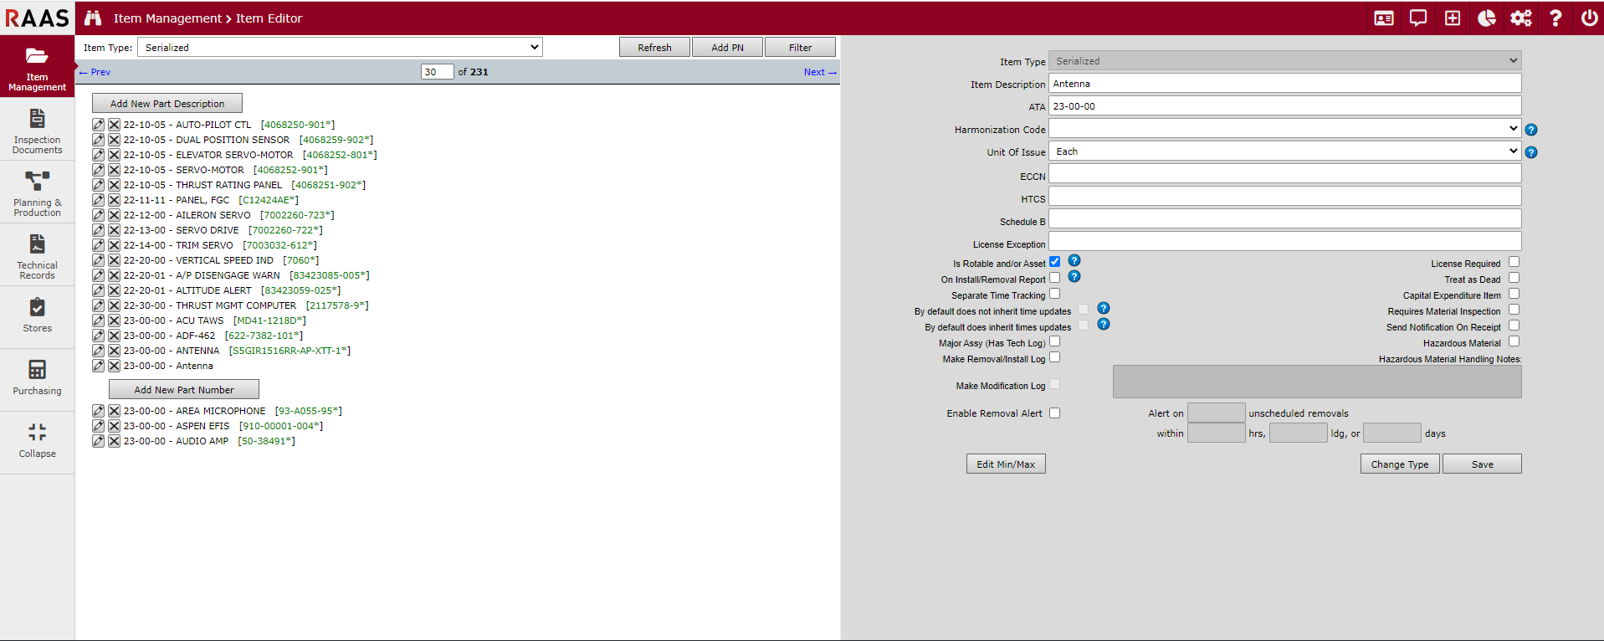Open the Unit Of Issue dropdown
Screen dimensions: 1604x641
click(x=1284, y=151)
